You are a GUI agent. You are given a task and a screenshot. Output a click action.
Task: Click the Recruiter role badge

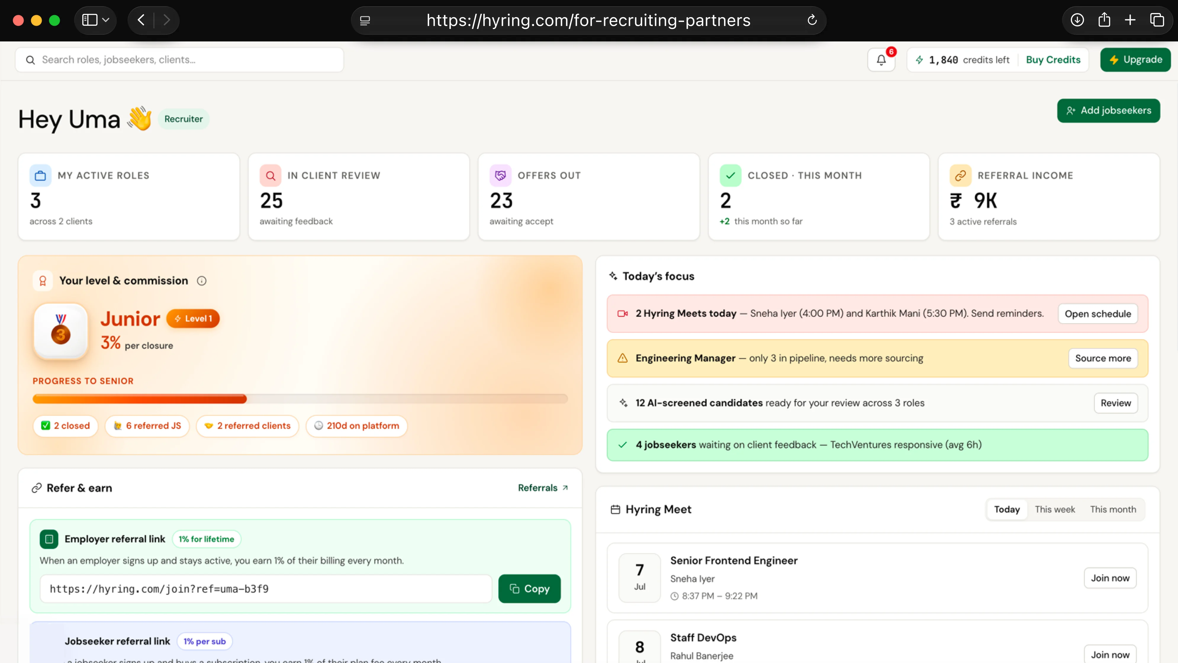(184, 119)
